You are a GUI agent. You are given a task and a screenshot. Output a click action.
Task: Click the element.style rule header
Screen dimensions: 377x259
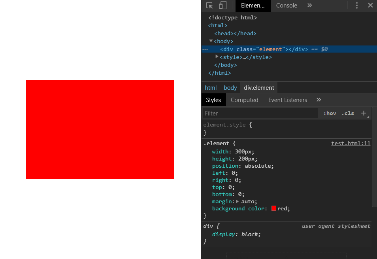click(224, 125)
